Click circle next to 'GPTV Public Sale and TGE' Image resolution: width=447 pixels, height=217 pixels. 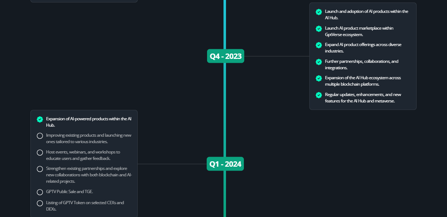click(x=40, y=192)
